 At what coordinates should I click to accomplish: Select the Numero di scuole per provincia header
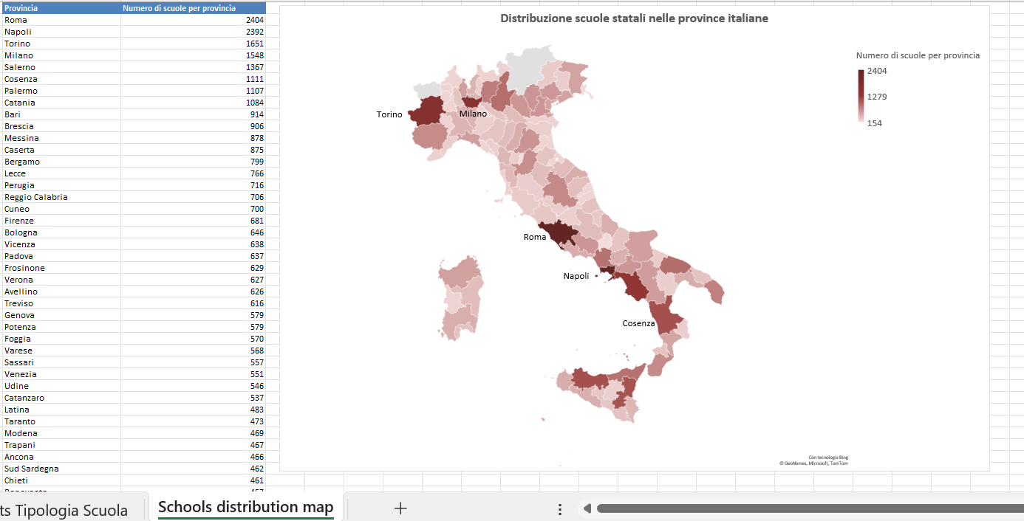point(177,8)
